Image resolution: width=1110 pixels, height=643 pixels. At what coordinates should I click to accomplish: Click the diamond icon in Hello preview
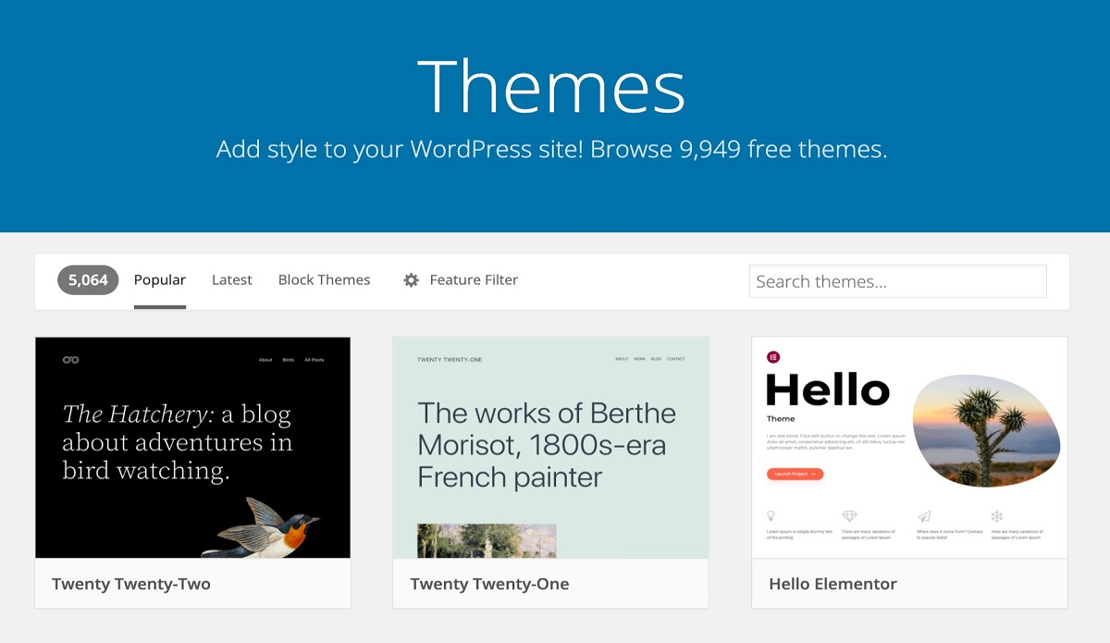click(849, 516)
